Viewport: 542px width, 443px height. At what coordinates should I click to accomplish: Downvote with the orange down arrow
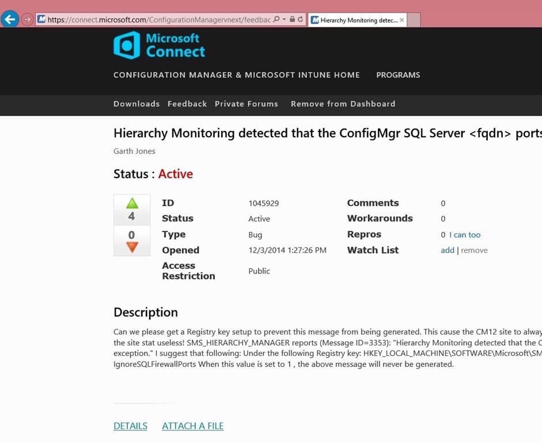click(x=132, y=247)
